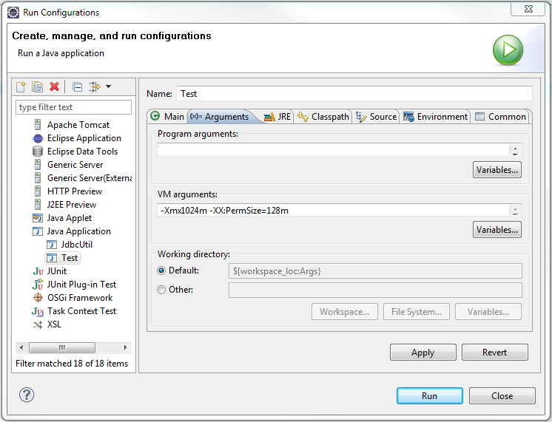The height and width of the screenshot is (422, 552).
Task: Switch to the Common tab
Action: 500,117
